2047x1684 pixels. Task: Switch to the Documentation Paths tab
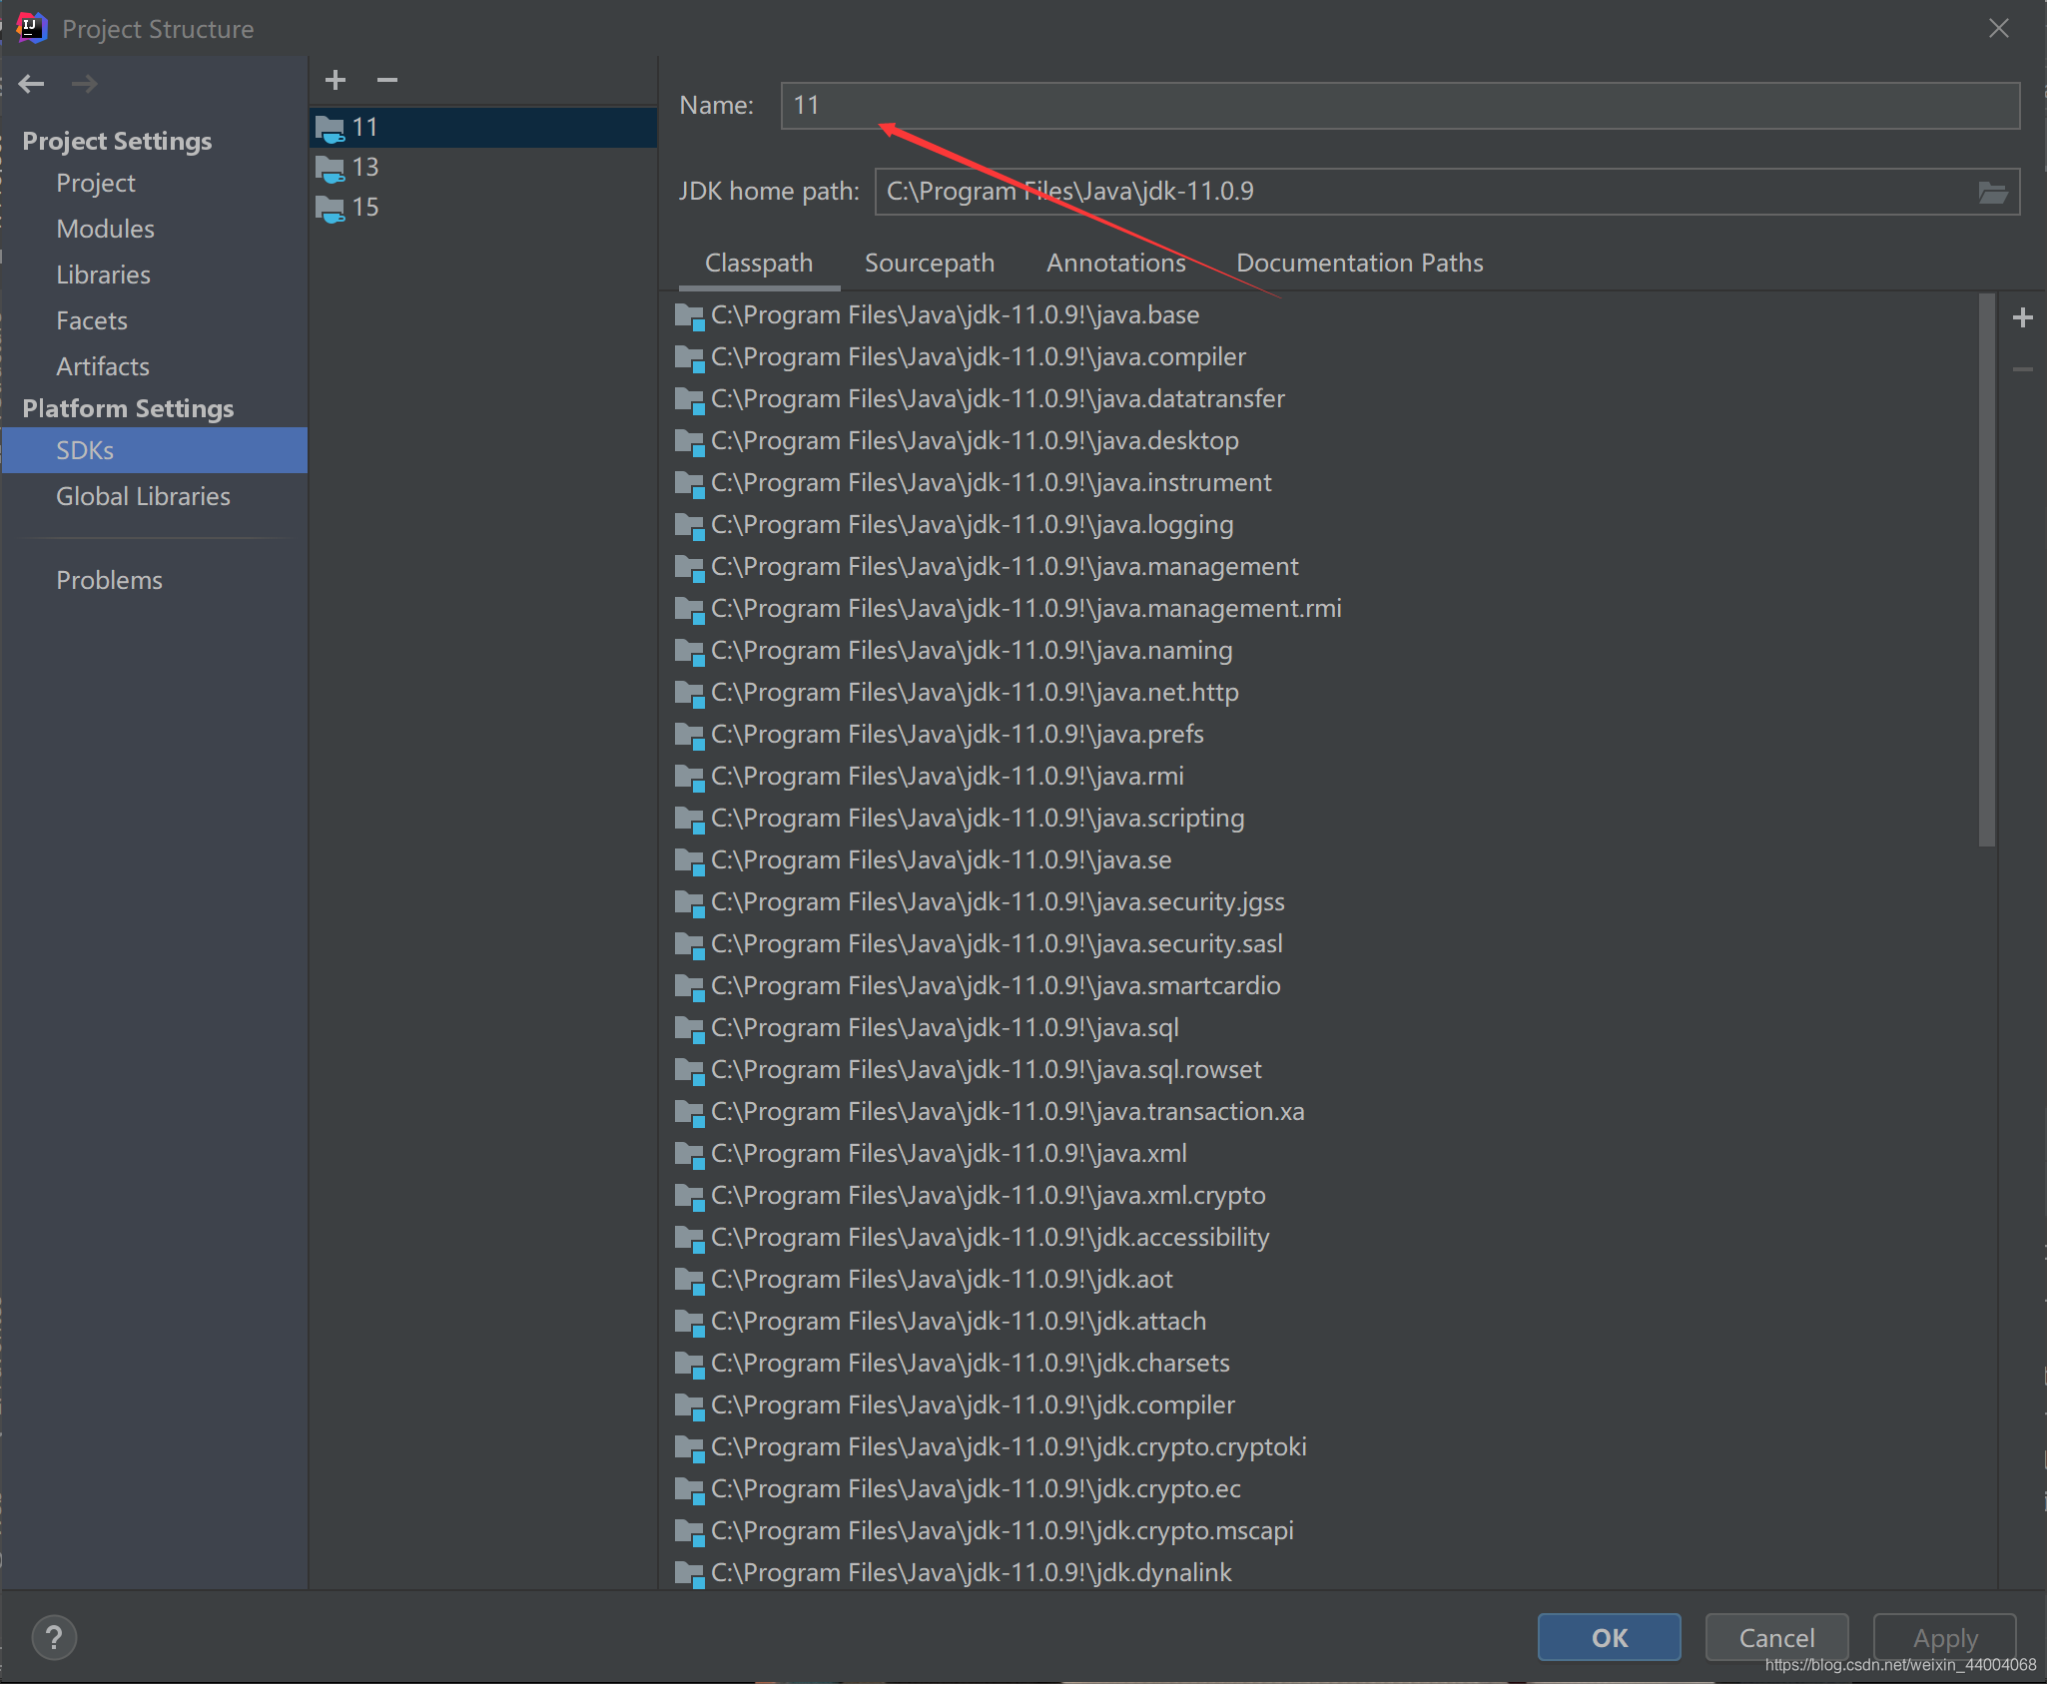[1358, 262]
